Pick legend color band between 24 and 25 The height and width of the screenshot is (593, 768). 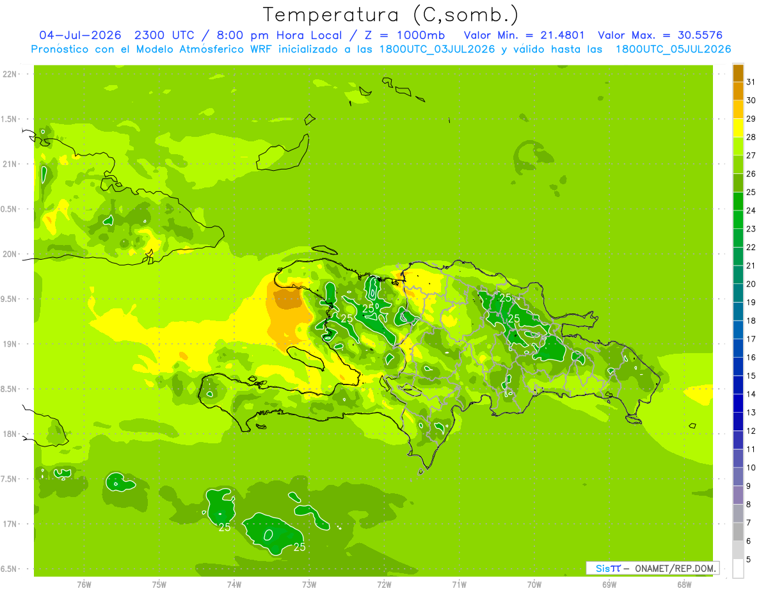pyautogui.click(x=738, y=202)
